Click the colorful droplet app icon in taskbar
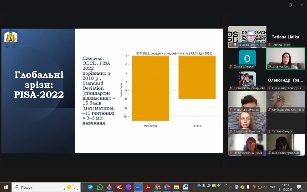Viewport: 307px width, 192px height. [x=109, y=187]
